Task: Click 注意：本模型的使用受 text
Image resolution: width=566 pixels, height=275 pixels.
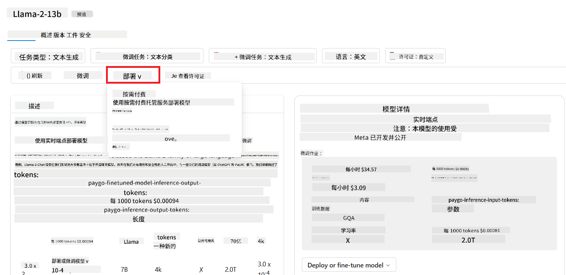Action: point(425,128)
